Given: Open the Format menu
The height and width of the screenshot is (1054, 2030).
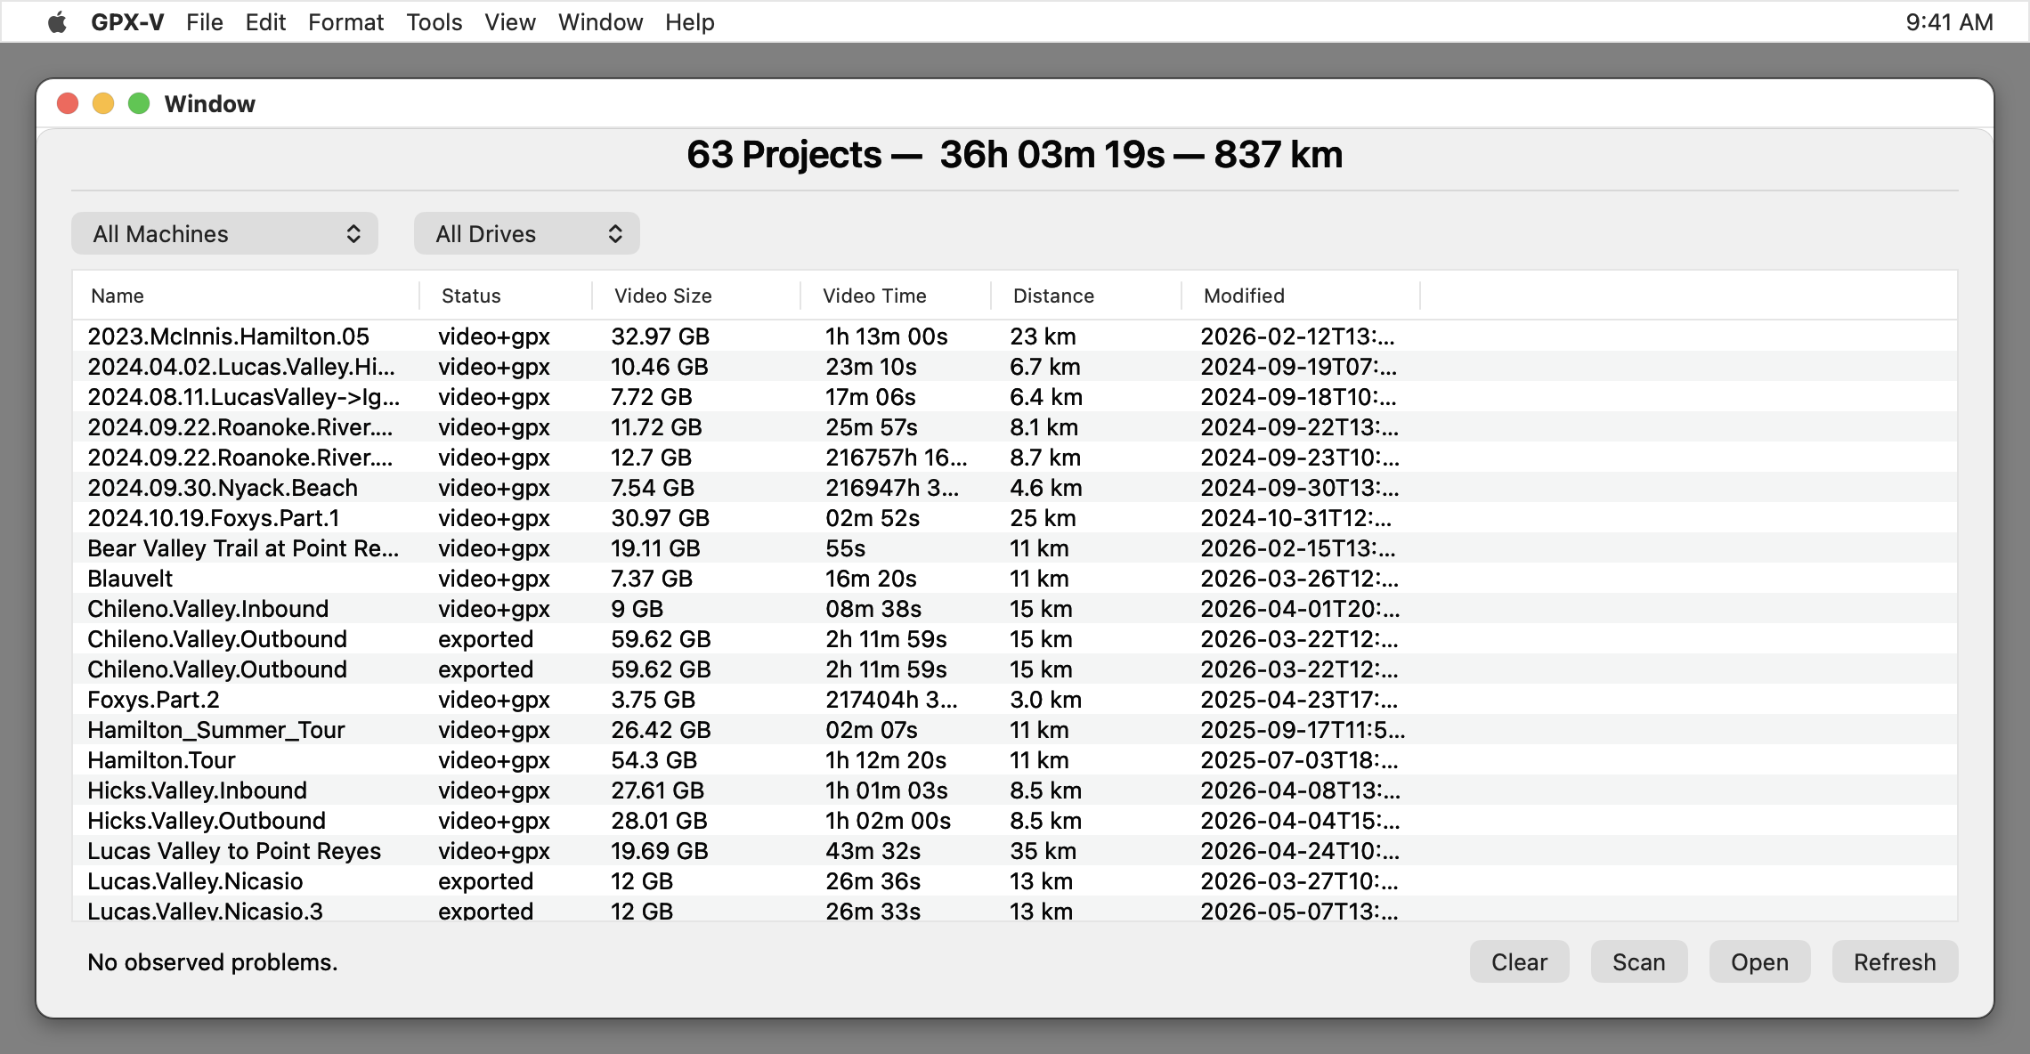Looking at the screenshot, I should pyautogui.click(x=345, y=22).
